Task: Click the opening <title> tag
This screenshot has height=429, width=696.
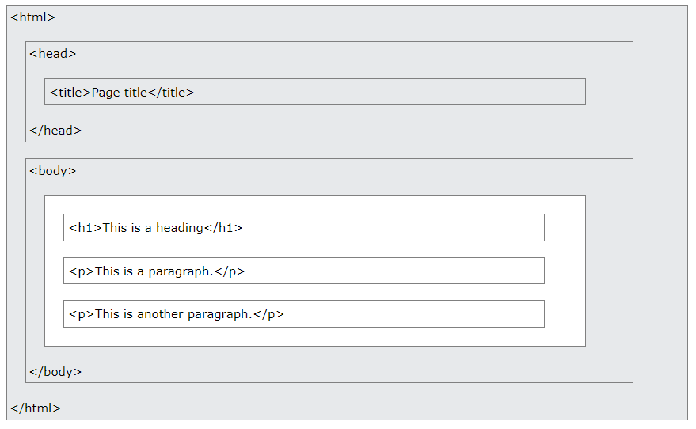Action: click(70, 93)
